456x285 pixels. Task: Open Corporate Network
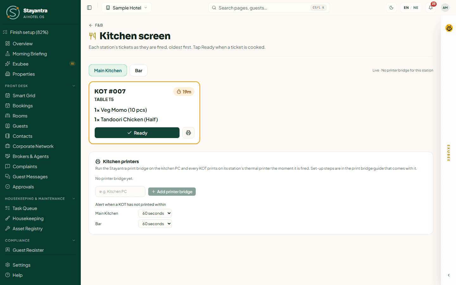(x=40, y=146)
